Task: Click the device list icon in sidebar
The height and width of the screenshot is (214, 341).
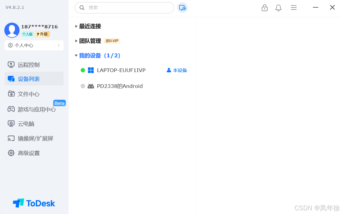Action: point(11,79)
